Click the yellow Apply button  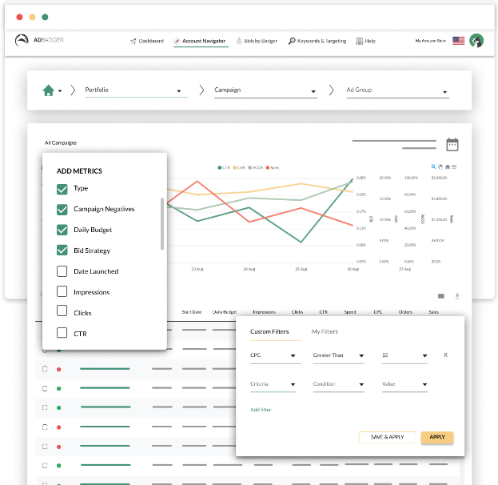tap(437, 437)
